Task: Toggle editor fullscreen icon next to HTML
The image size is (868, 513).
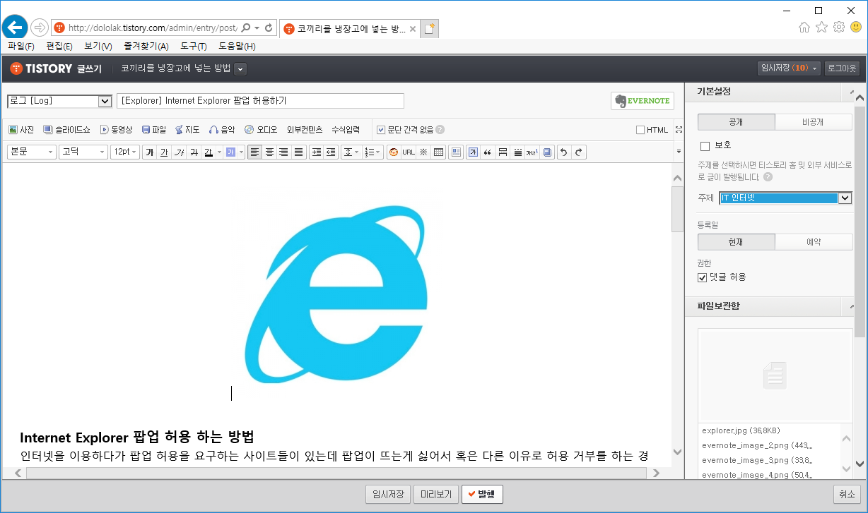Action: [679, 130]
